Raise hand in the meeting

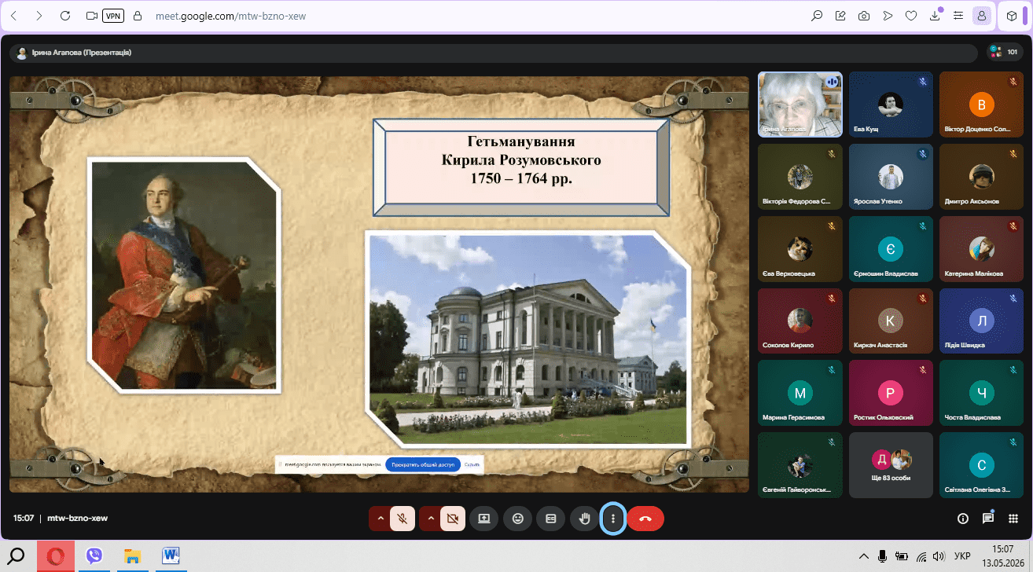tap(584, 519)
